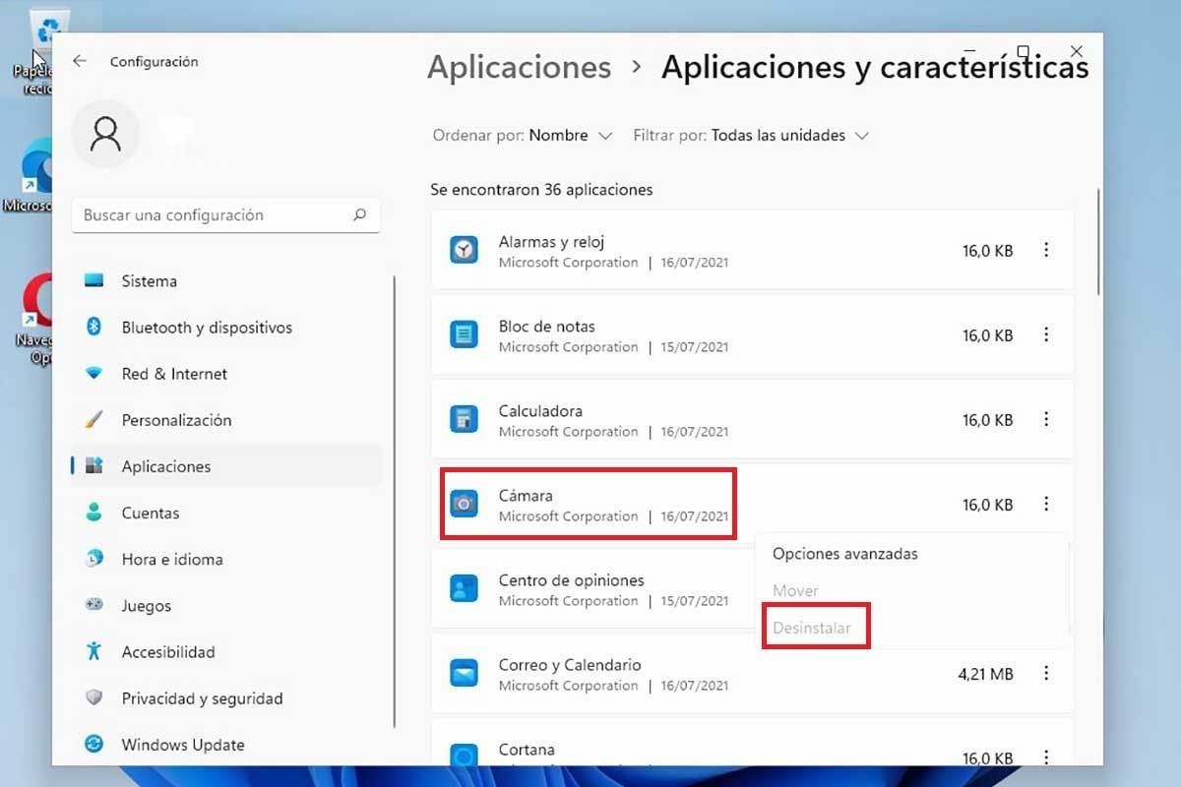Open the Ordenar por Nombre dropdown
The width and height of the screenshot is (1181, 787).
pyautogui.click(x=523, y=136)
